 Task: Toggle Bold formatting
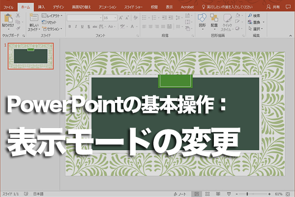70,27
